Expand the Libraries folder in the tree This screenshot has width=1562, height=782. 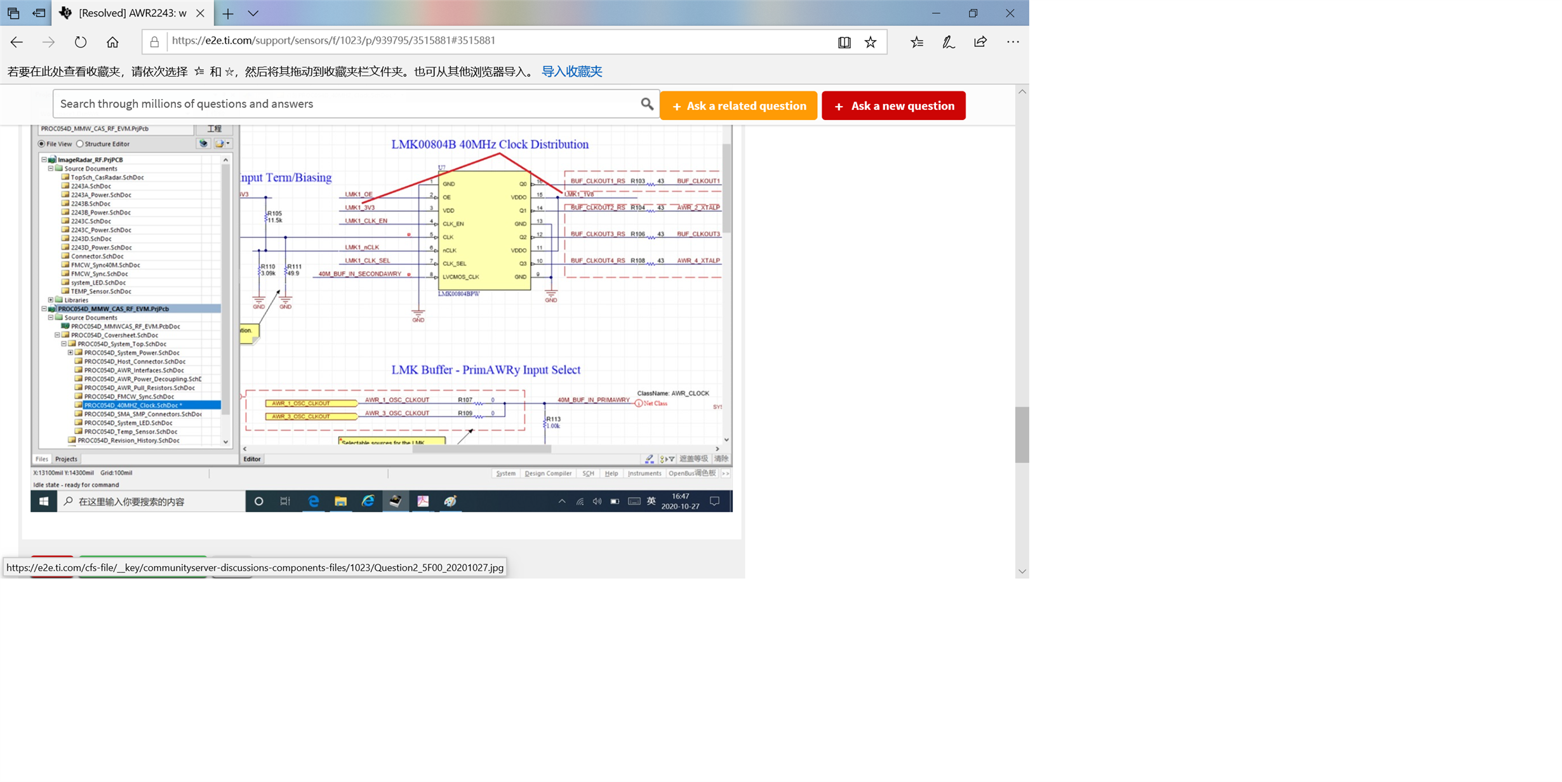[x=51, y=300]
